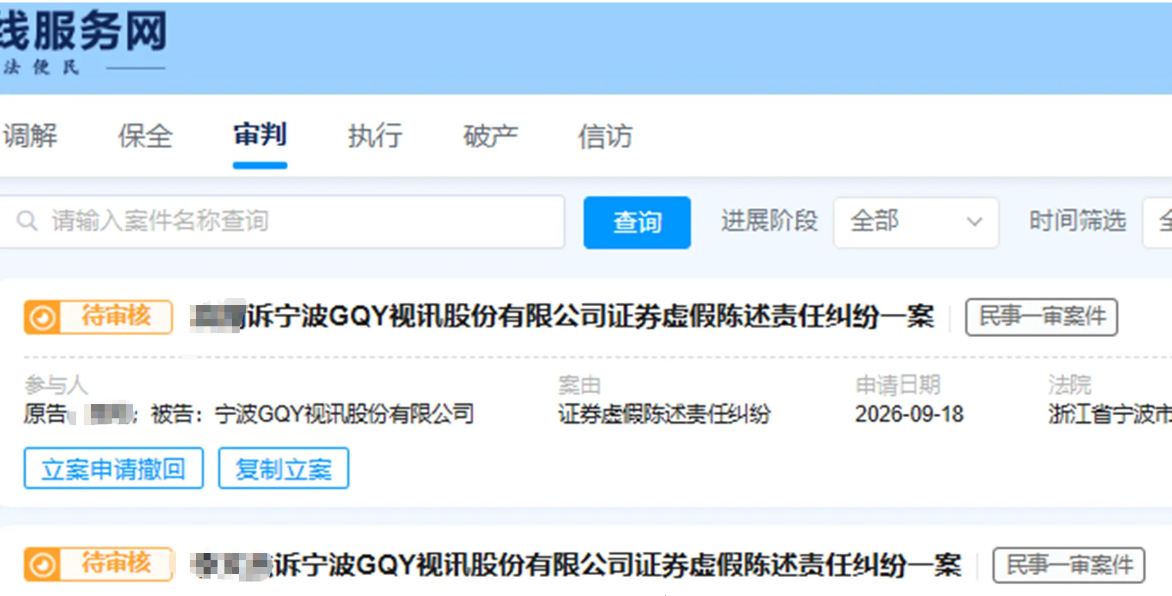Viewport: 1172px width, 596px height.
Task: Click the 服务网 site logo title
Action: [x=83, y=30]
